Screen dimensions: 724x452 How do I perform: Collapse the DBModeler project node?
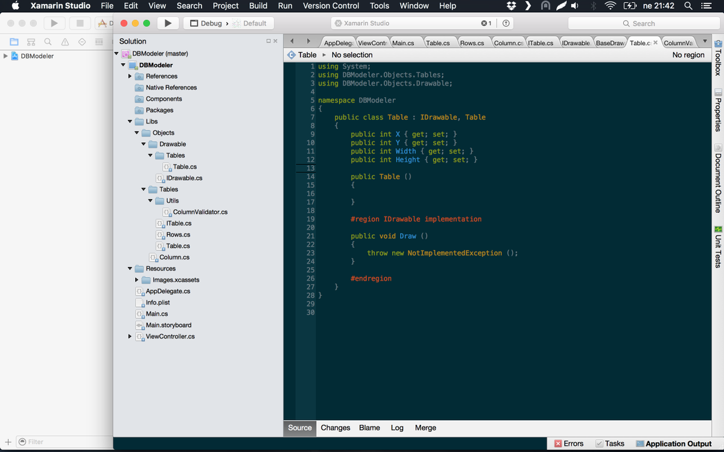click(123, 64)
